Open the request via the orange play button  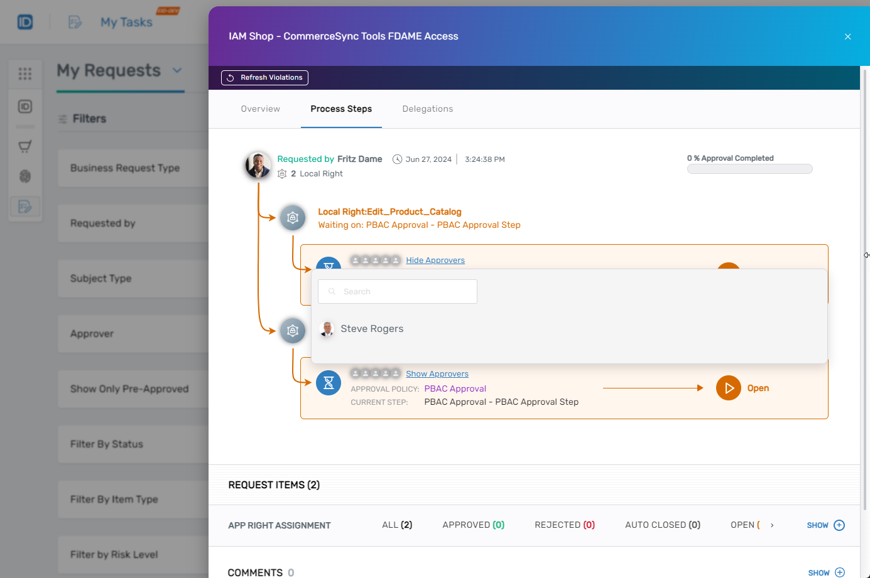coord(729,388)
